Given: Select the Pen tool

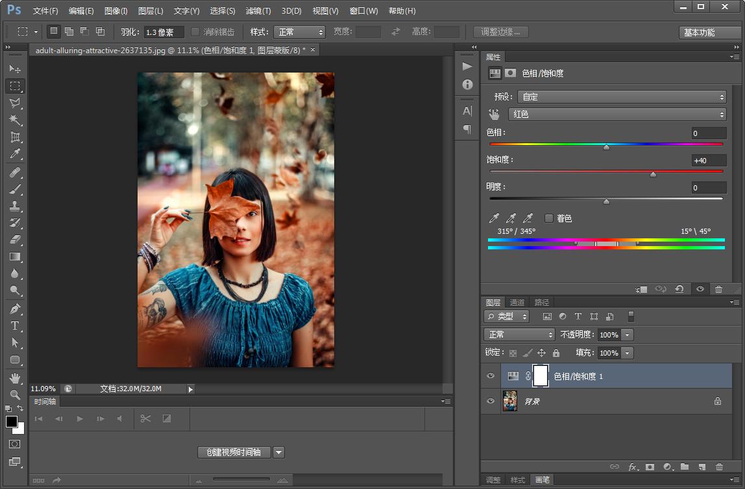Looking at the screenshot, I should [15, 309].
